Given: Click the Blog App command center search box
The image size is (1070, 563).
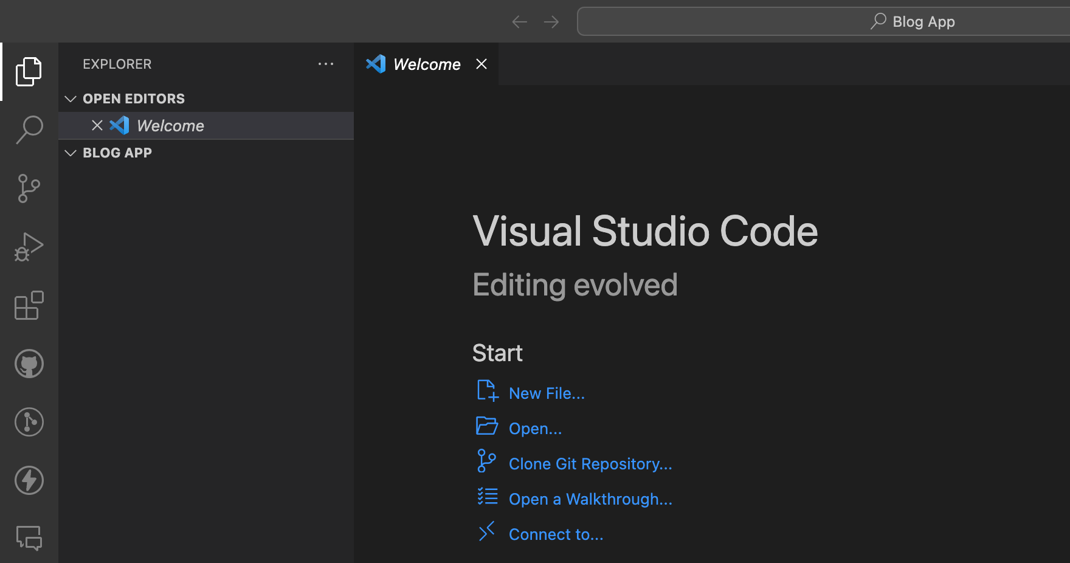Looking at the screenshot, I should pyautogui.click(x=824, y=21).
